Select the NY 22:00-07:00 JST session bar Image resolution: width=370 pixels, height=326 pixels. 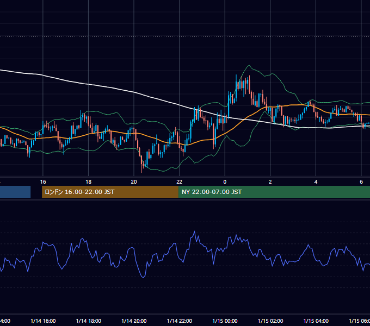pyautogui.click(x=274, y=192)
